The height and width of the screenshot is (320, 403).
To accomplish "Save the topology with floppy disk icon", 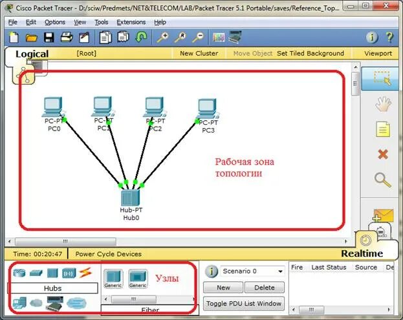I will pos(49,37).
